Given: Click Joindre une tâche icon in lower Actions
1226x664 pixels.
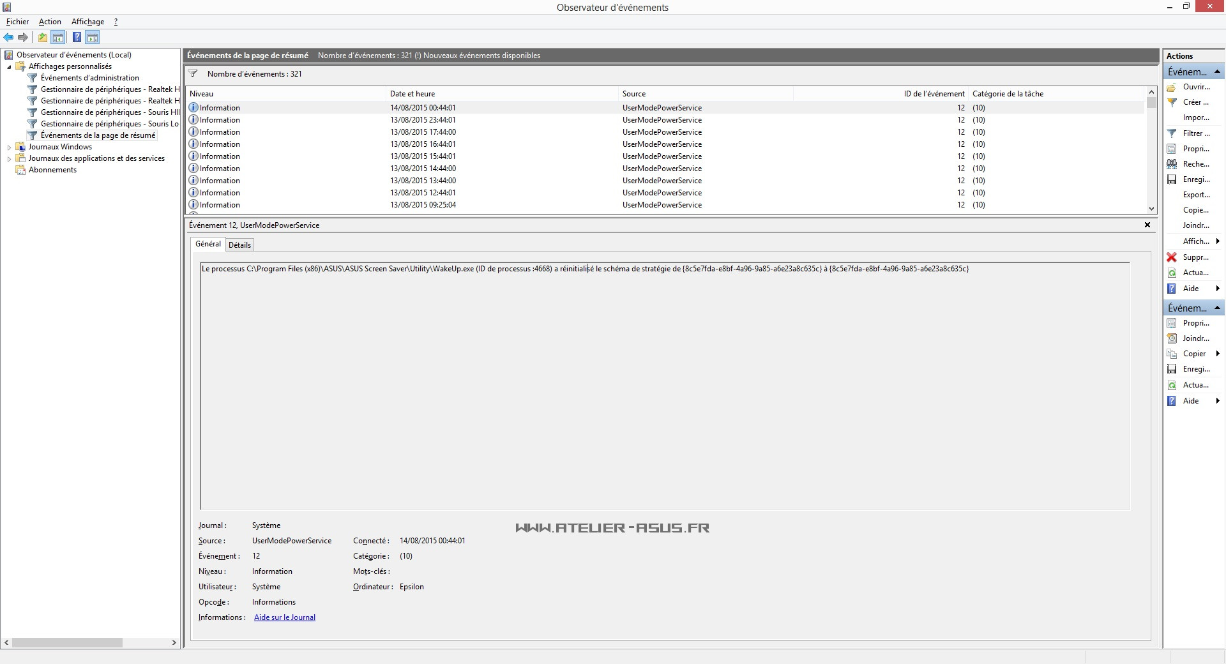Looking at the screenshot, I should click(1172, 338).
